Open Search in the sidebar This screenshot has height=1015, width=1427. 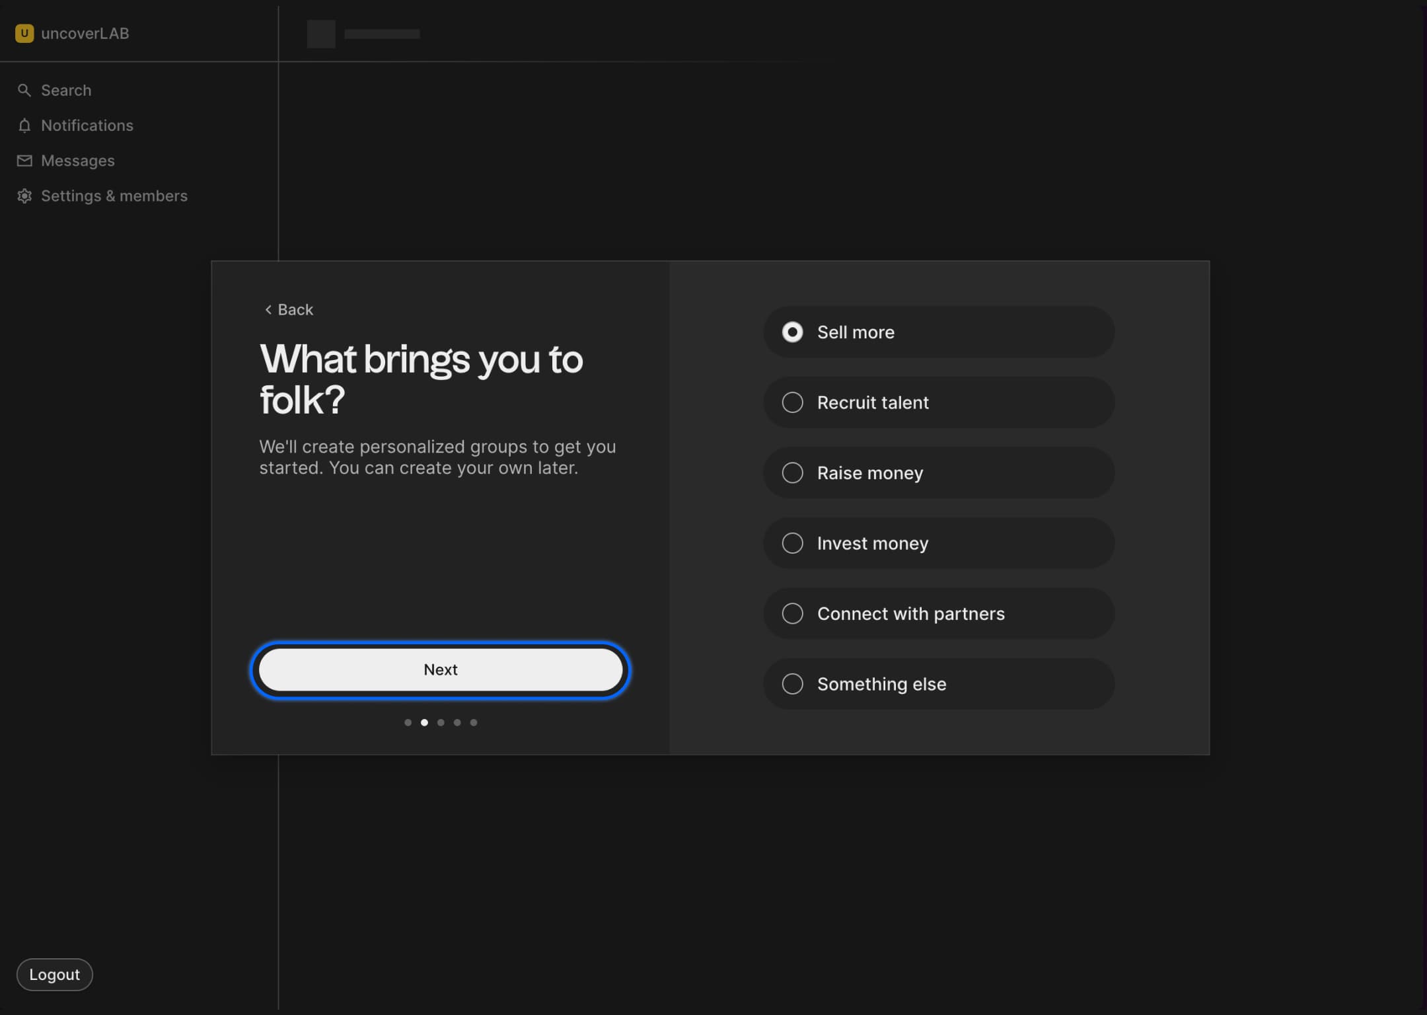click(66, 90)
